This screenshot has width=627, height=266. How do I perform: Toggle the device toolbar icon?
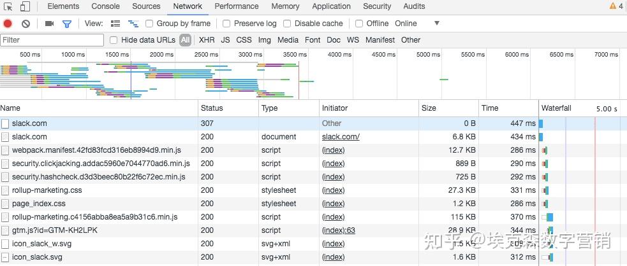(x=25, y=6)
